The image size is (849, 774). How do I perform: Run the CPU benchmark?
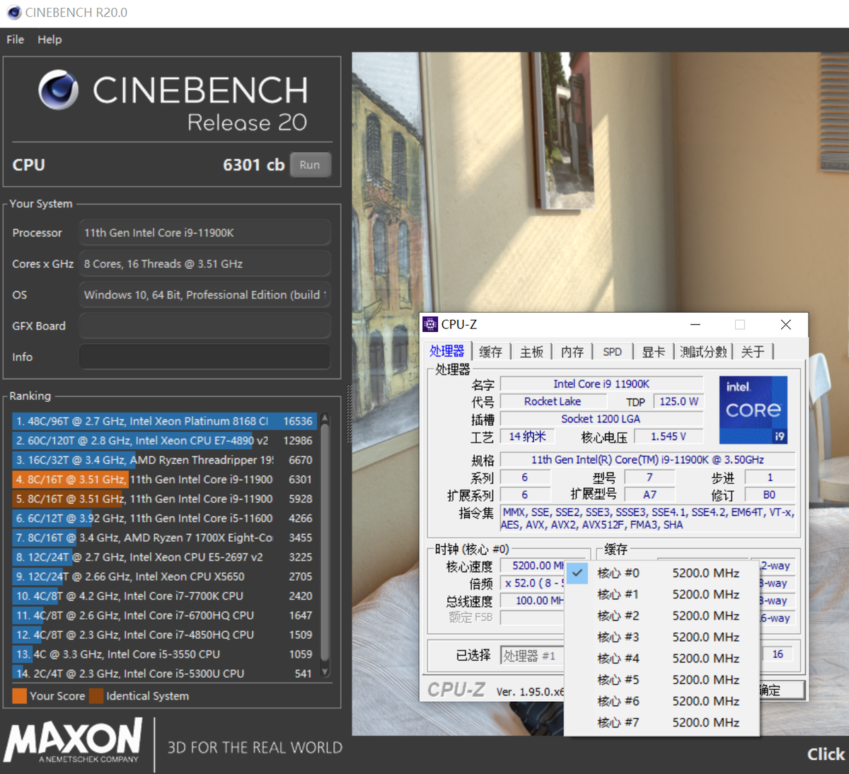pyautogui.click(x=310, y=165)
